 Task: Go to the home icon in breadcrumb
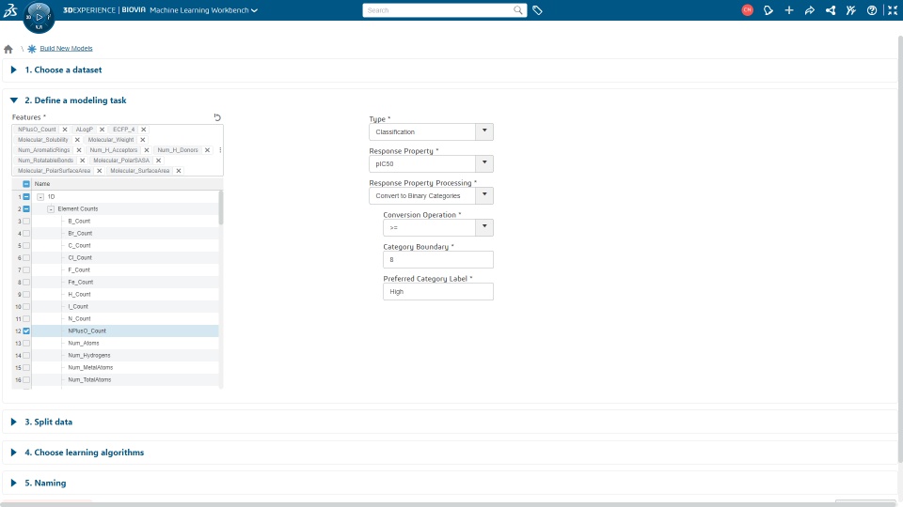point(8,49)
